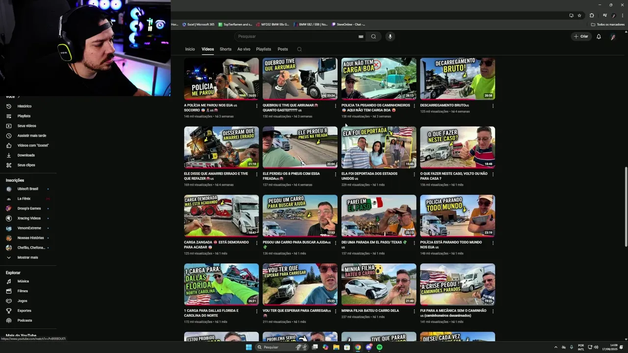628x353 pixels.
Task: Open Jogos under Explorar
Action: (22, 301)
